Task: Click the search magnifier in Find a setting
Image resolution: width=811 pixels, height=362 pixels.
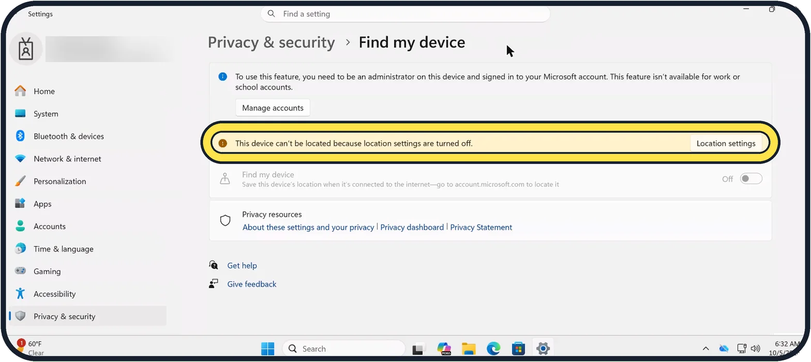Action: coord(272,14)
